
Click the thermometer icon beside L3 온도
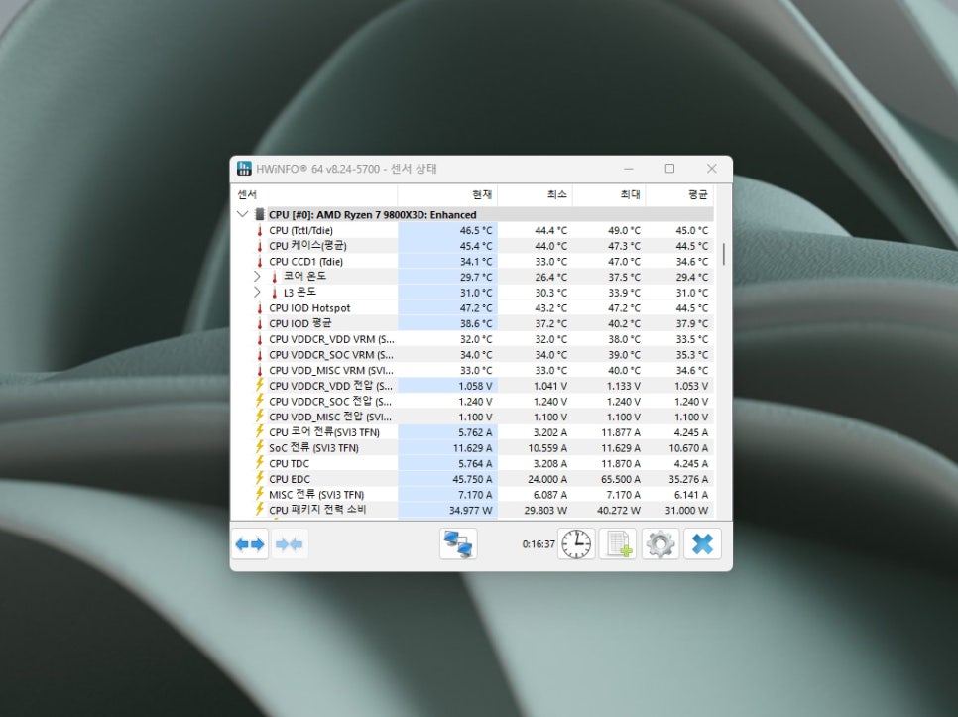(275, 293)
